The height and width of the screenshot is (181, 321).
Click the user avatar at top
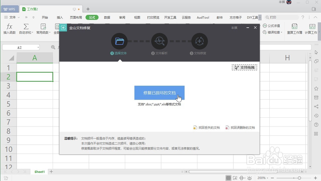tap(289, 2)
